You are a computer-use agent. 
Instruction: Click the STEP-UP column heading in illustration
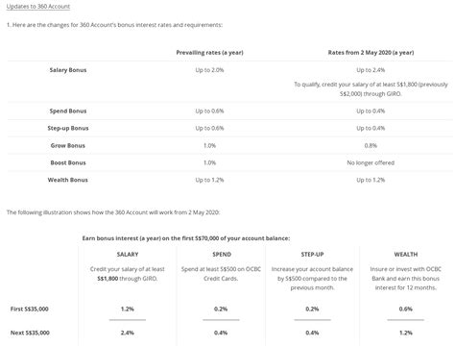[x=312, y=255]
